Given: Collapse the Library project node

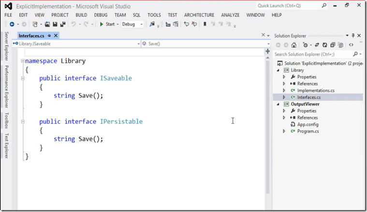Looking at the screenshot, I should pyautogui.click(x=278, y=70).
